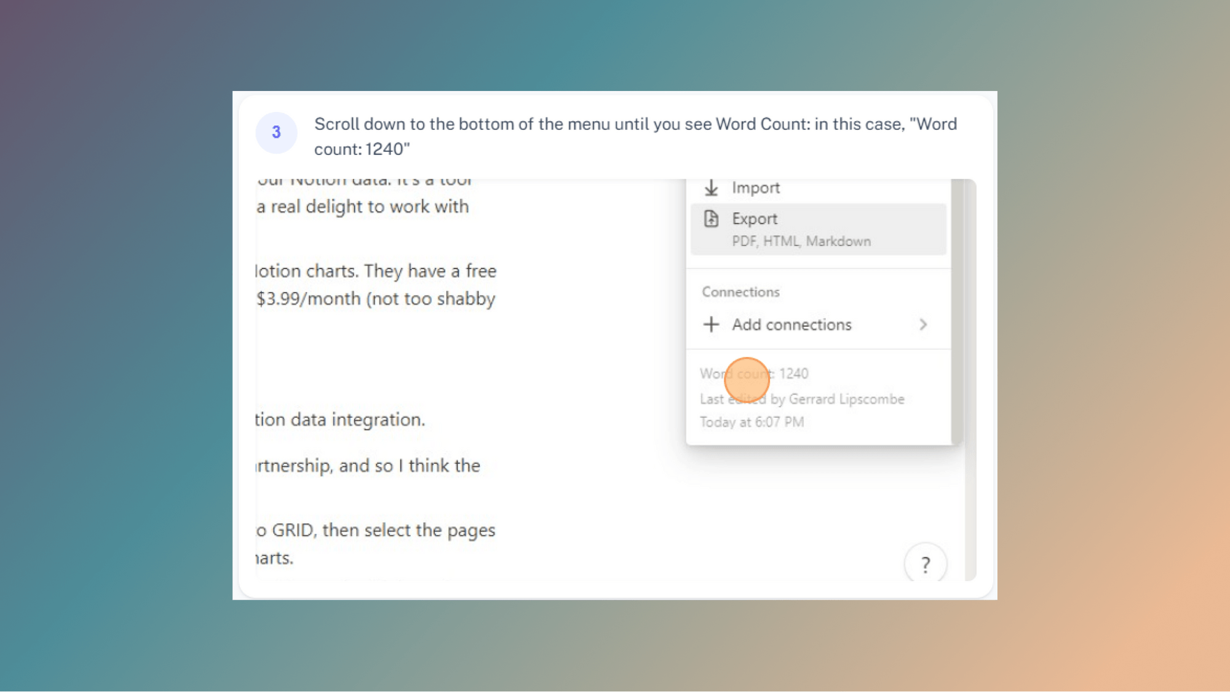Click the instruction text mentioning Word count: 1240

[x=635, y=135]
